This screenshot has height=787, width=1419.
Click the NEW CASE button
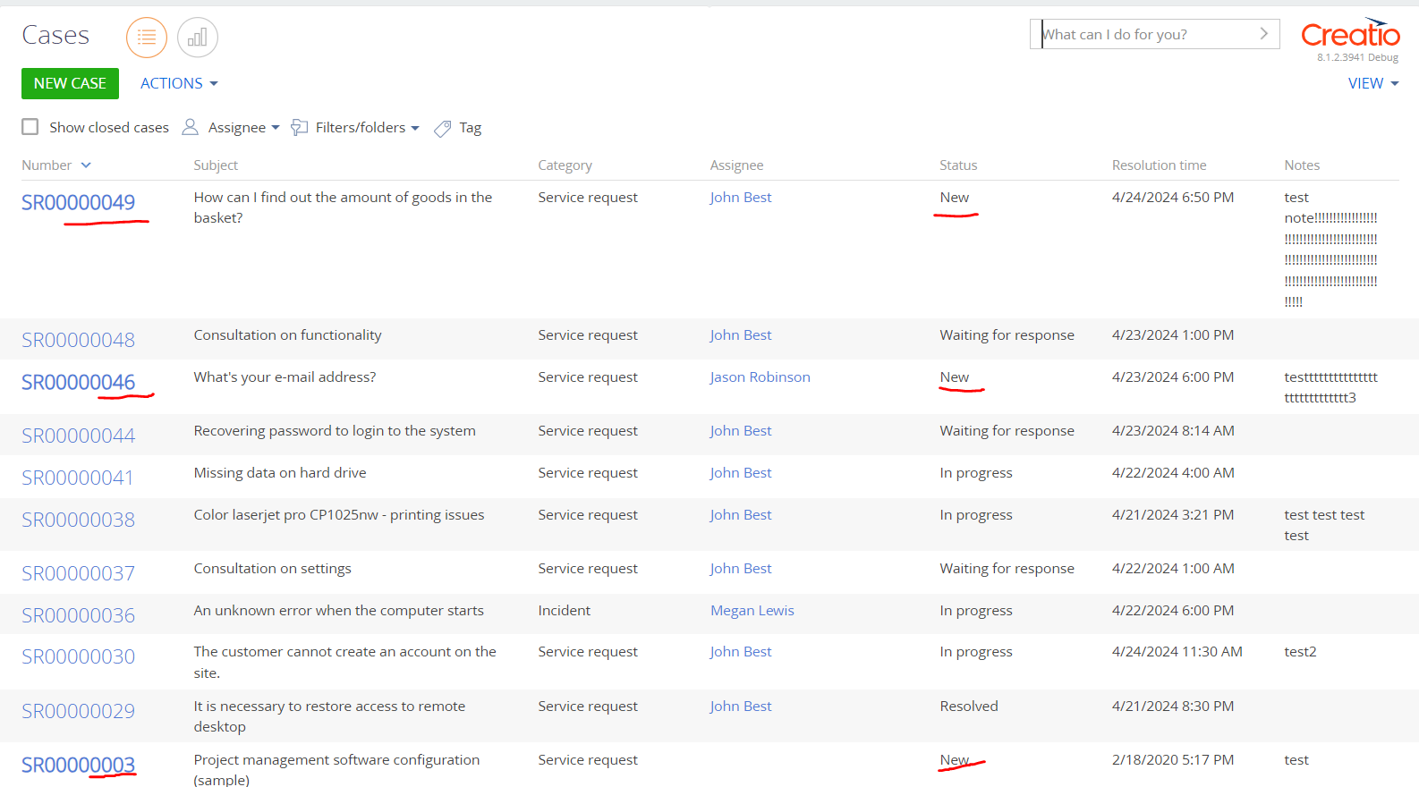point(70,83)
